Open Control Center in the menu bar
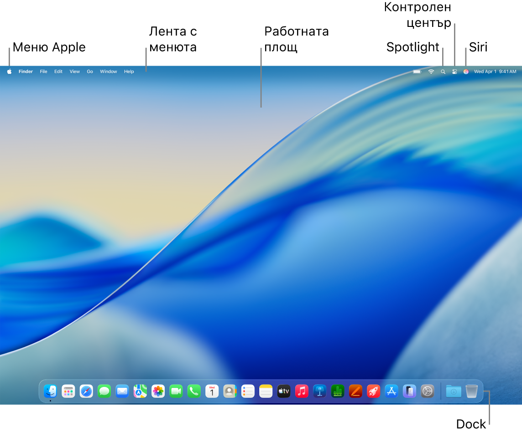522x433 pixels. tap(454, 72)
